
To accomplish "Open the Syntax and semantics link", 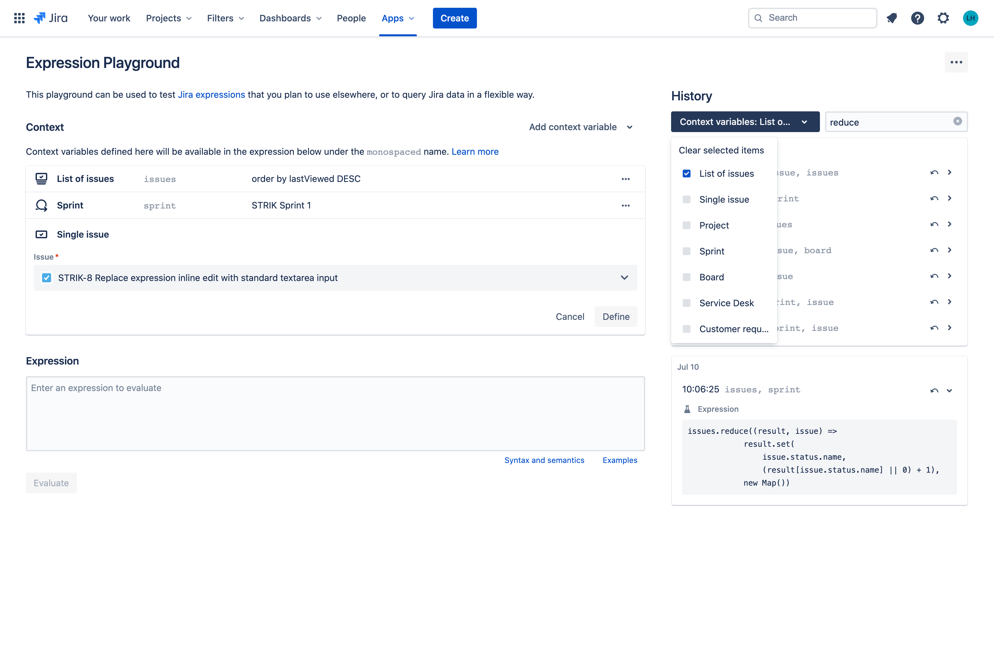I will pos(544,460).
